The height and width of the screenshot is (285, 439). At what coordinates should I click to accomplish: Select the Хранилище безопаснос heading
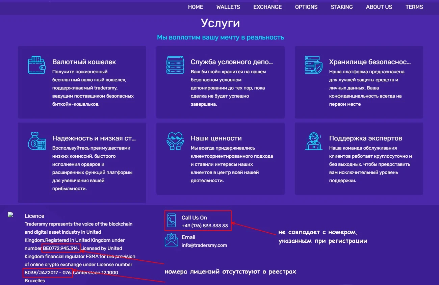370,62
